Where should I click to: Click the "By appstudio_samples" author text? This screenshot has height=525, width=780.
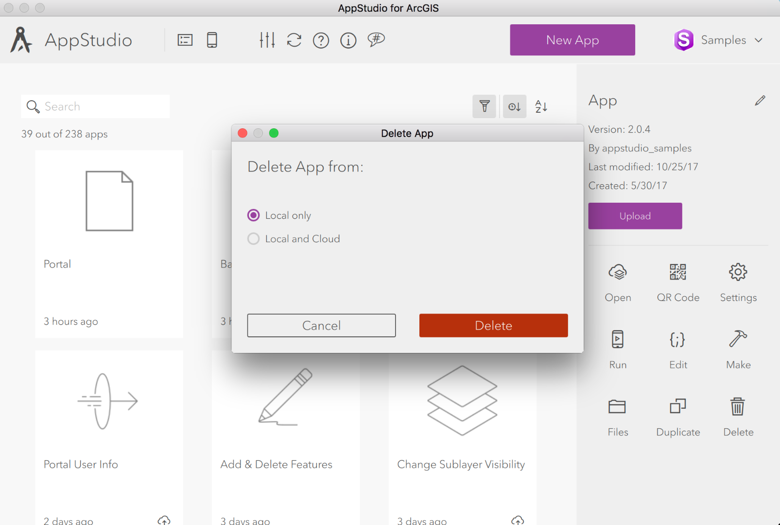click(x=640, y=148)
